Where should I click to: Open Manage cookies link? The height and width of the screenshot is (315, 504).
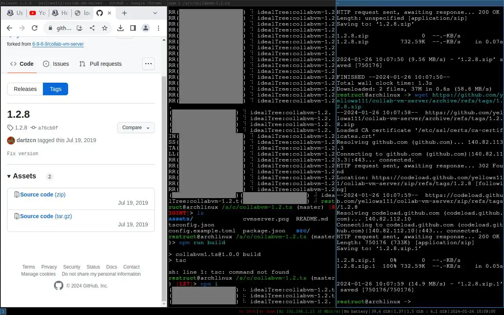38,274
